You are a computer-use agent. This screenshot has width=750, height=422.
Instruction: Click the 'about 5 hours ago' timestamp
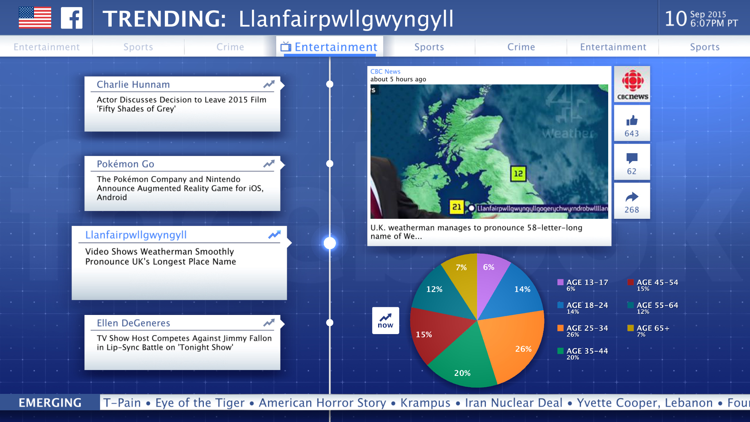(398, 79)
